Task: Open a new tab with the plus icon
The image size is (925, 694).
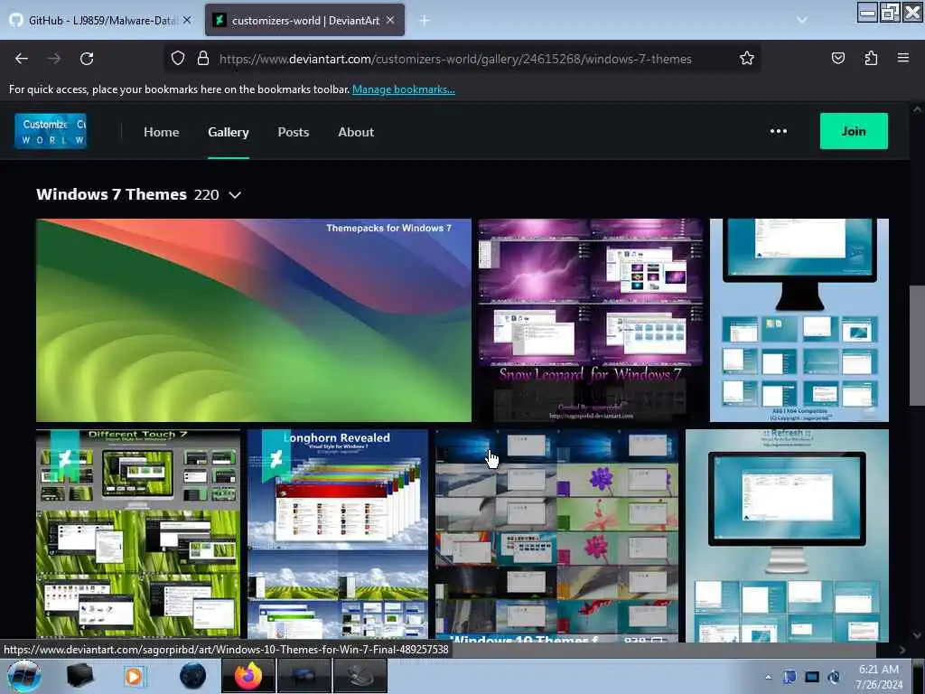Action: [425, 20]
